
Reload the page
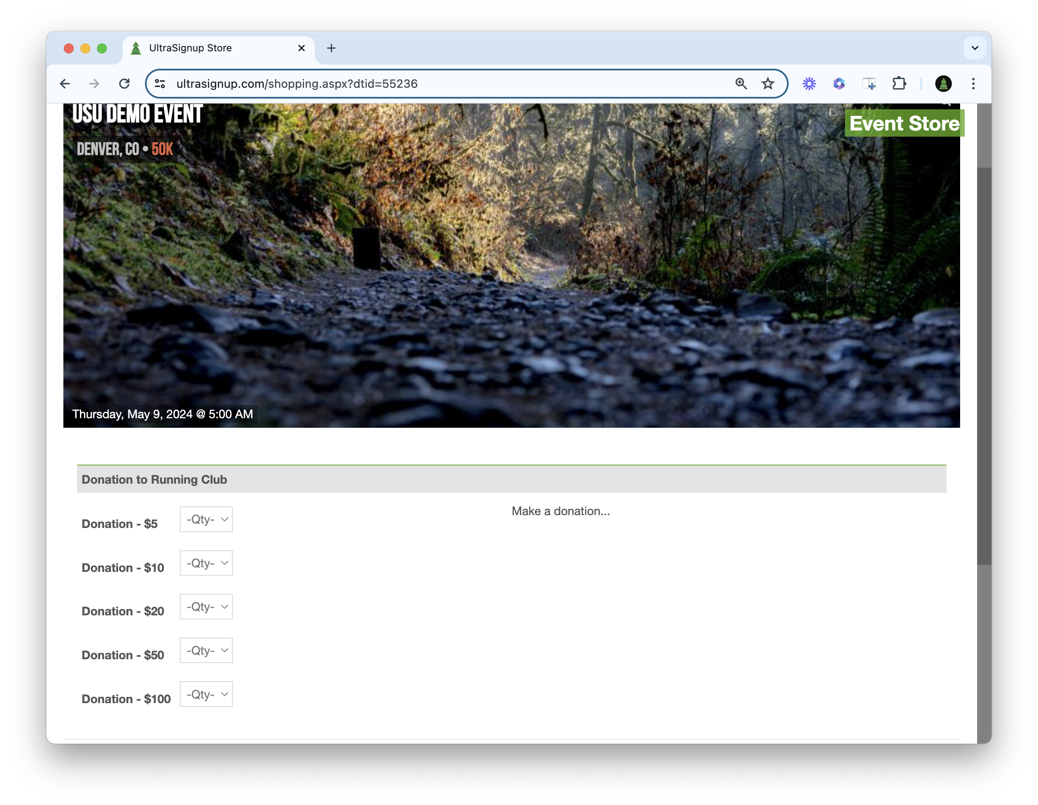pyautogui.click(x=124, y=84)
